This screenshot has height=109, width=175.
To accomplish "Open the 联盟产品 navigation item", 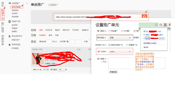I will point(2,15).
